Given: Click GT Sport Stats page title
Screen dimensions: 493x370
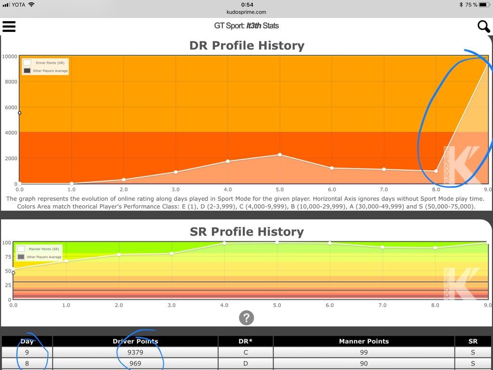Looking at the screenshot, I should [x=246, y=26].
